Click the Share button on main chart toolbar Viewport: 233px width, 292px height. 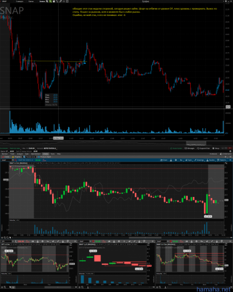[x=164, y=160]
